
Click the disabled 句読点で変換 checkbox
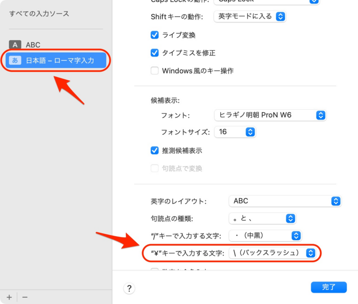click(x=154, y=168)
